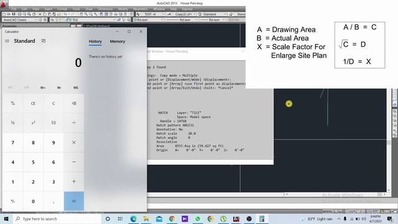Switch to Calculator via its taskbar icon
The height and width of the screenshot is (224, 398).
click(x=262, y=218)
